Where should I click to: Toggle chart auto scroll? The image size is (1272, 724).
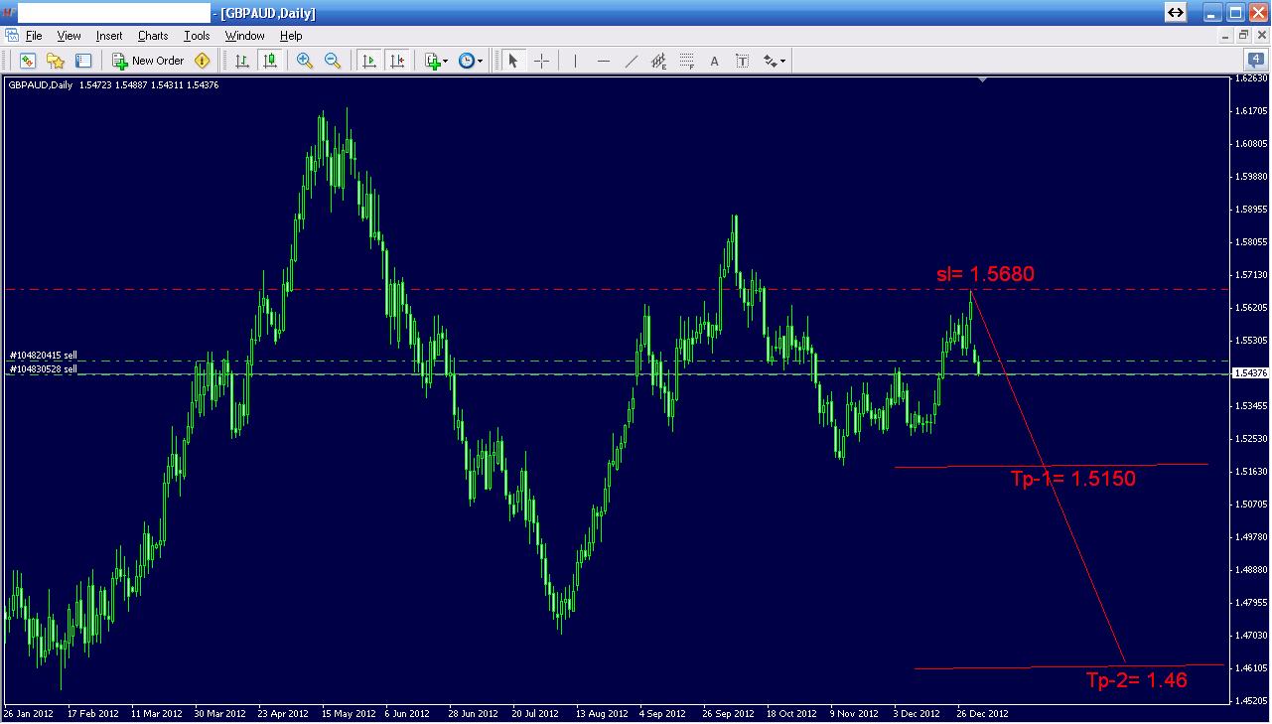(369, 61)
